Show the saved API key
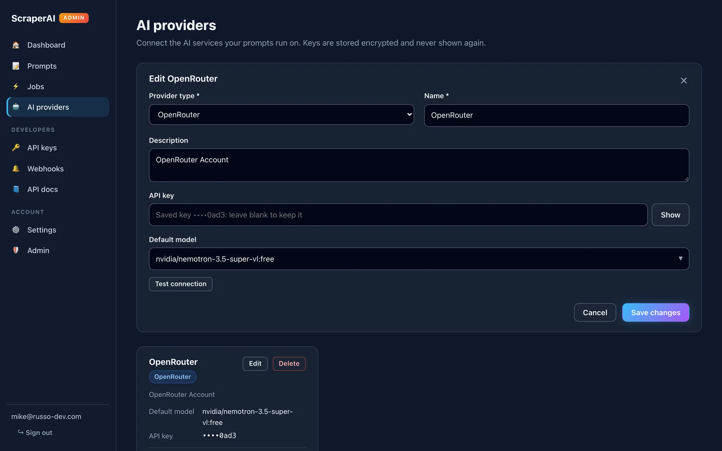Viewport: 722px width, 451px height. pyautogui.click(x=670, y=215)
